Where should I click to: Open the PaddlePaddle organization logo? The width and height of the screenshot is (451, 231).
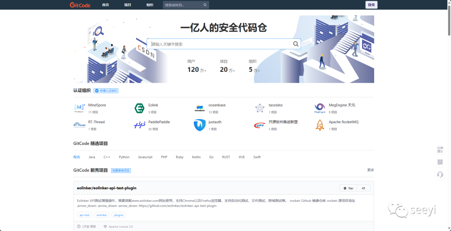[x=139, y=125]
